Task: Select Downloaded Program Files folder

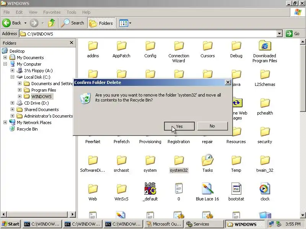Action: point(265,52)
